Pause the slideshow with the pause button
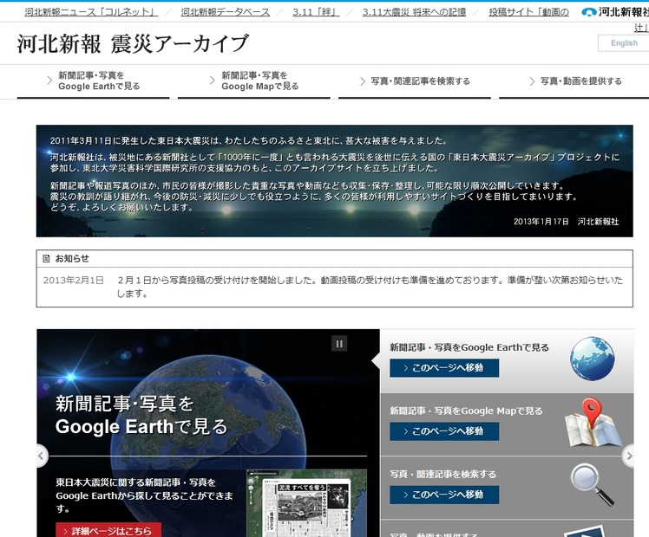This screenshot has width=649, height=537. [x=339, y=344]
